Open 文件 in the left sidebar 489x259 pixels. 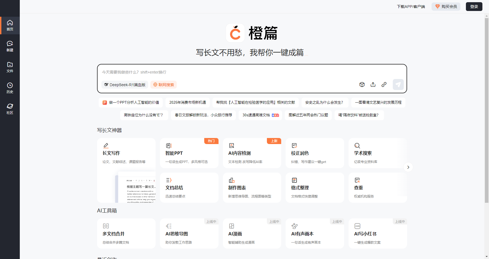point(10,67)
